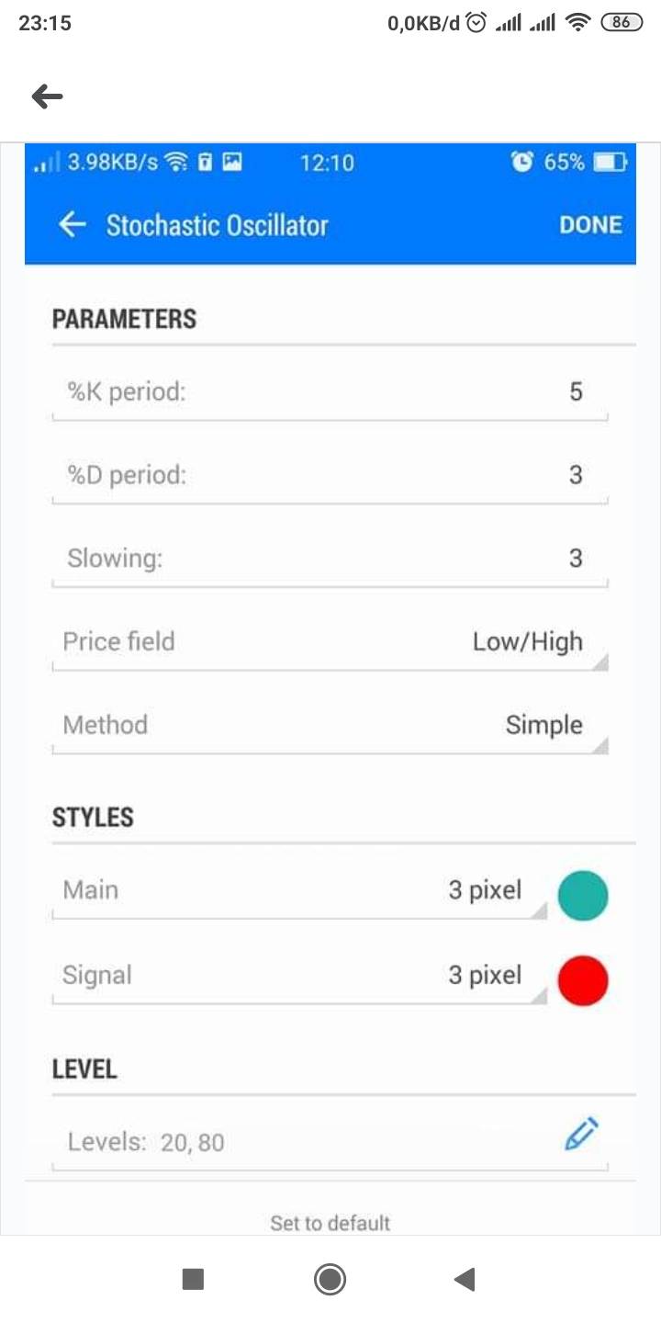Tap the outer back arrow at top

[x=47, y=96]
